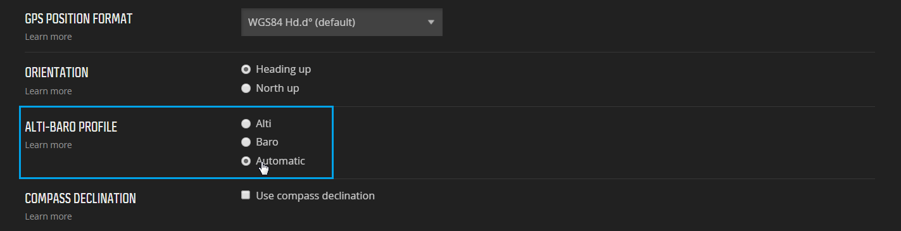
Task: Click the COMPASS DECLINATION section heading
Action: click(x=80, y=199)
